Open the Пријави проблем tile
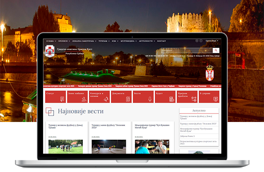 click(187, 96)
